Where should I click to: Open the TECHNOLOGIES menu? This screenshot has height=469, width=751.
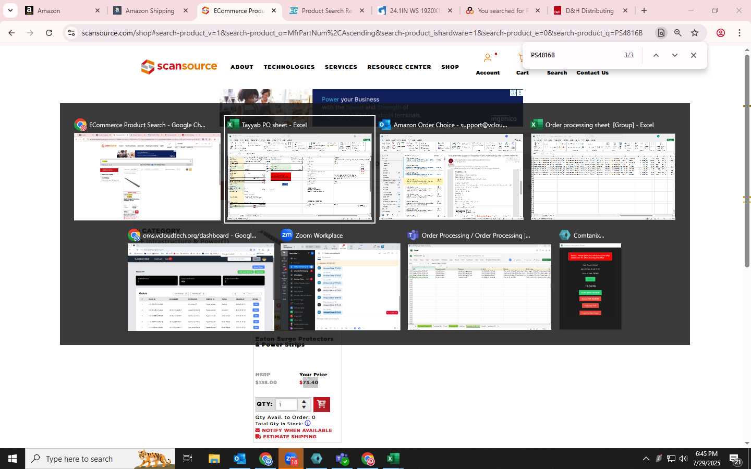[289, 67]
